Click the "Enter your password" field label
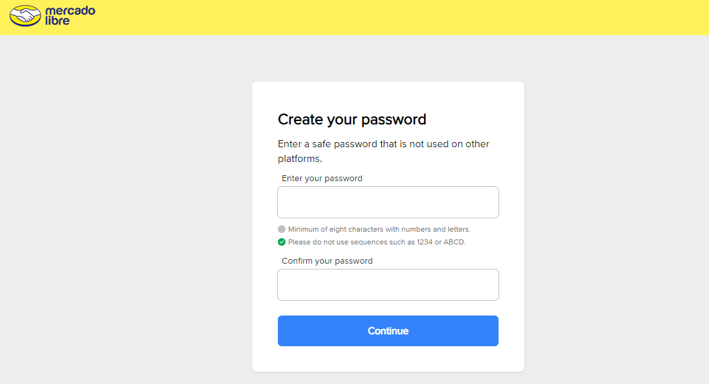709x384 pixels. (322, 179)
